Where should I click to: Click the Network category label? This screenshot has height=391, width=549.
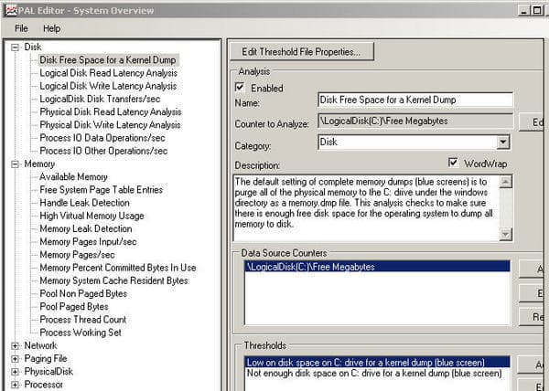(40, 346)
